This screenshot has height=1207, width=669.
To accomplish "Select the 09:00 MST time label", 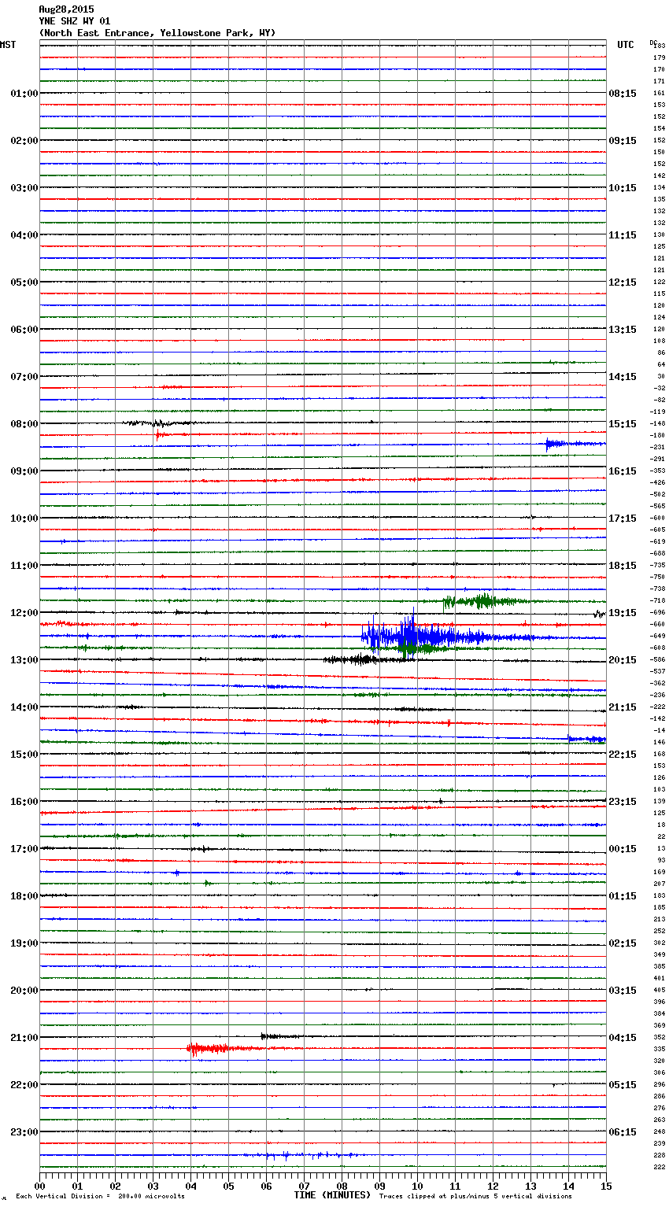I will [24, 471].
